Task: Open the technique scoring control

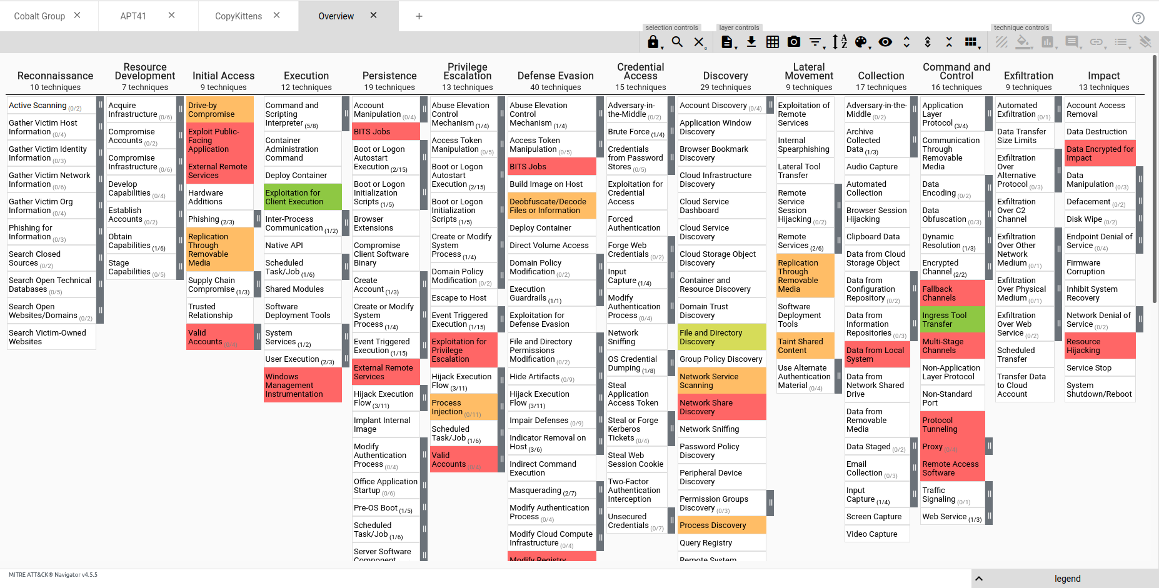Action: [x=1048, y=42]
